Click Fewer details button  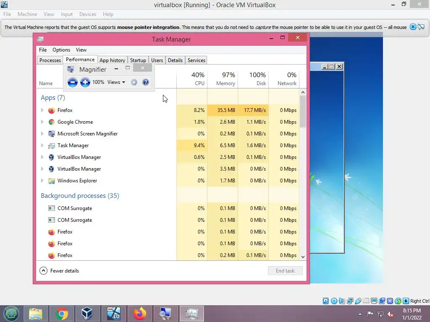[59, 271]
